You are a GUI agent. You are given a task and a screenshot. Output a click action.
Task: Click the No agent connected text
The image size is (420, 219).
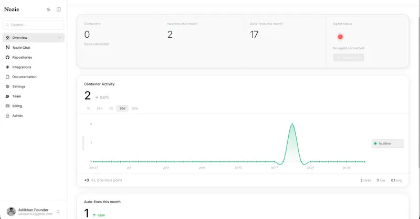click(349, 48)
